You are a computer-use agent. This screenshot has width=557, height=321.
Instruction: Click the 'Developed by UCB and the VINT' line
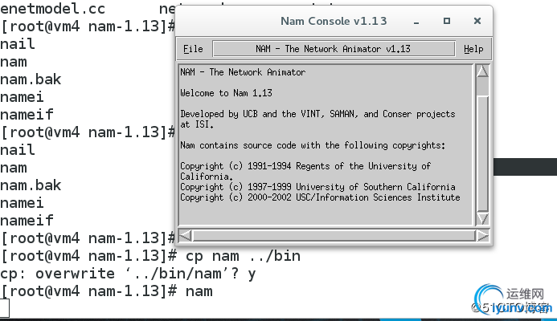(317, 114)
